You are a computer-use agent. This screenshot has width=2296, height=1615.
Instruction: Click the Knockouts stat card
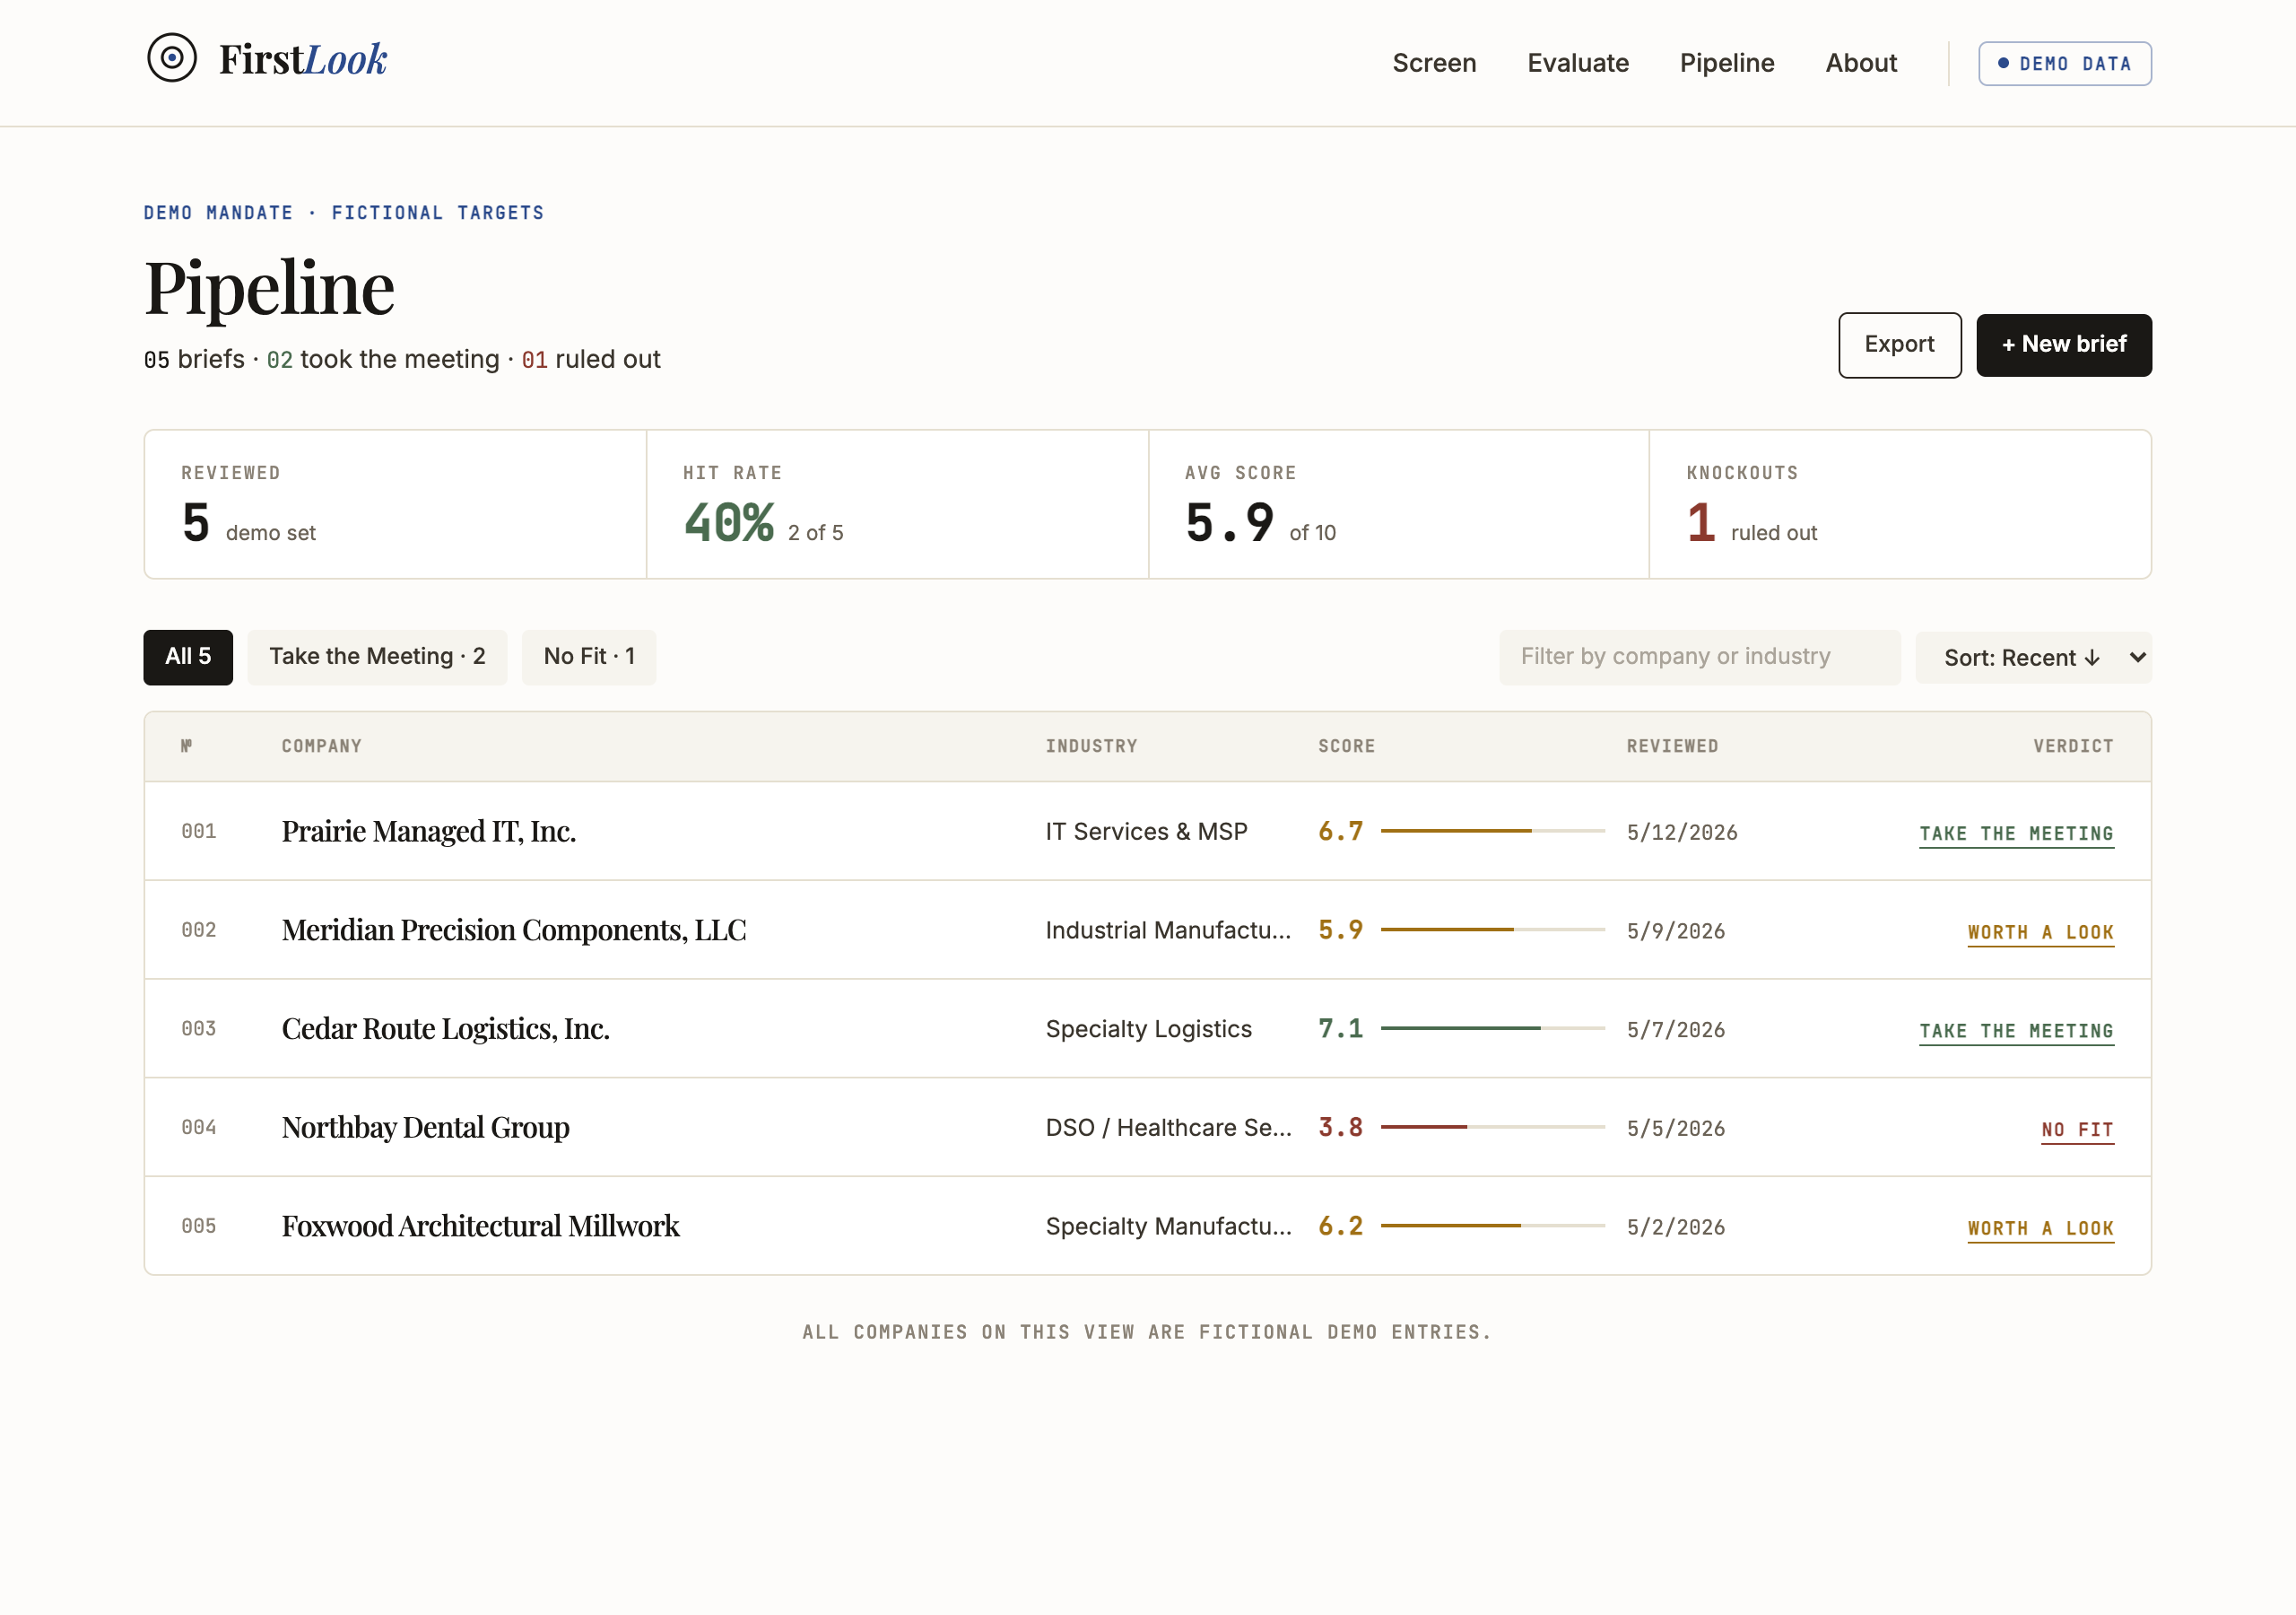1900,504
